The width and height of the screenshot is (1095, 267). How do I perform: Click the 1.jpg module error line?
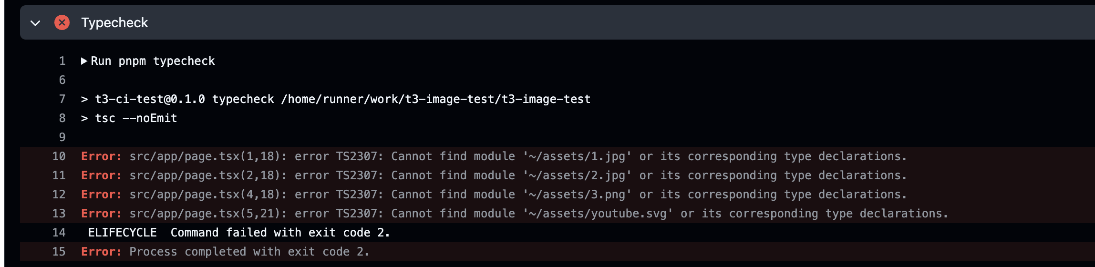494,156
